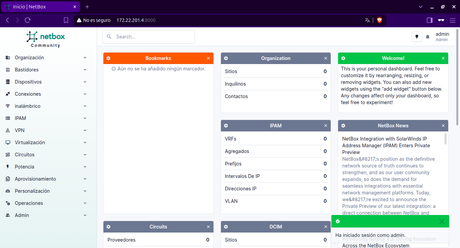Image resolution: width=460 pixels, height=248 pixels.
Task: Expand the Aprovisionamiento menu chevron
Action: pos(85,179)
